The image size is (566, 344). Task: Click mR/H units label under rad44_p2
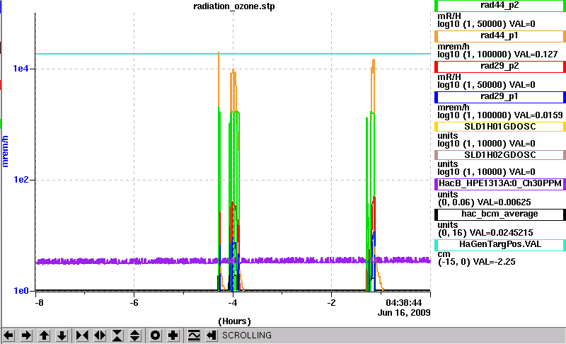pos(449,16)
